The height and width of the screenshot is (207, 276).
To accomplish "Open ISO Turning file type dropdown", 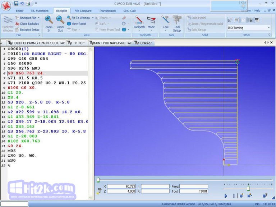I will click(249, 28).
